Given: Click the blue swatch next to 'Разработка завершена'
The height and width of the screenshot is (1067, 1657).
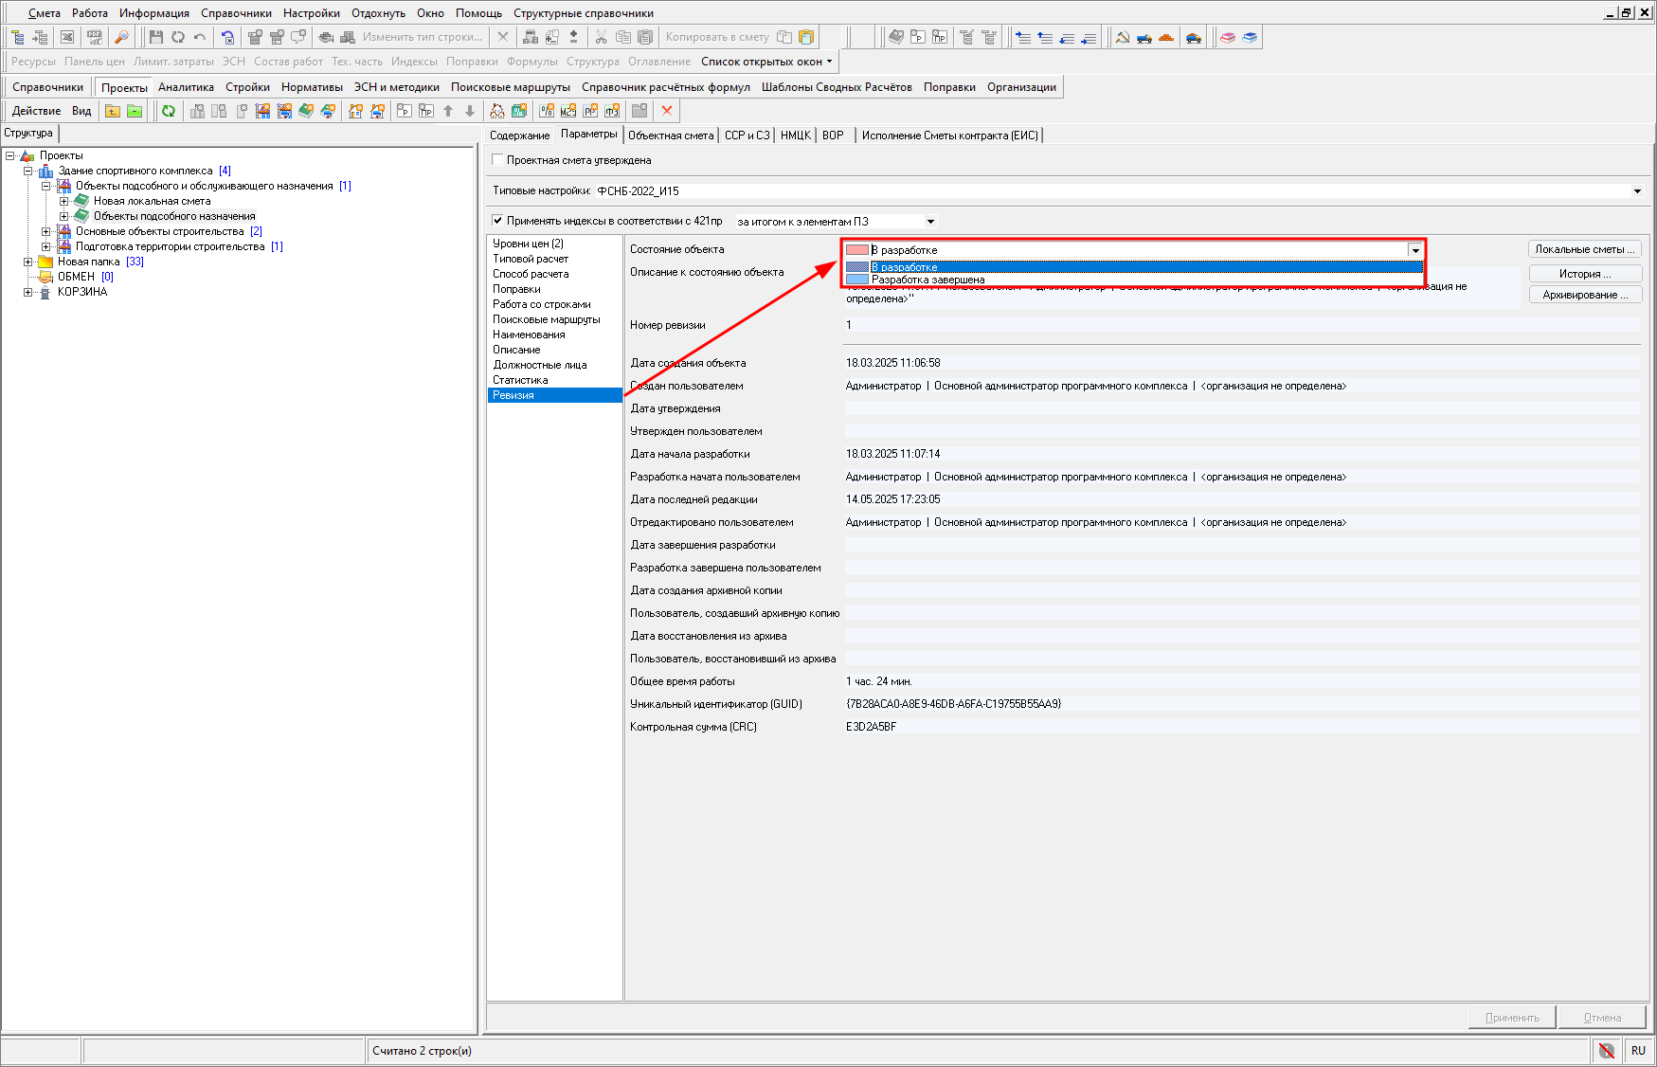Looking at the screenshot, I should click(x=857, y=280).
